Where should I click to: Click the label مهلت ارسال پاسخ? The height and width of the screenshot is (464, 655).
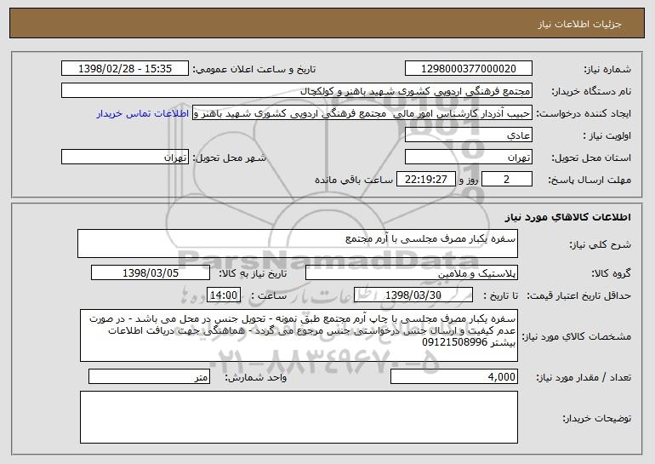[x=589, y=180]
